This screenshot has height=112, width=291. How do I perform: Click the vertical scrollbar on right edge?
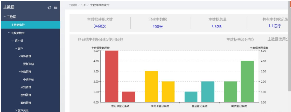tap(290, 46)
